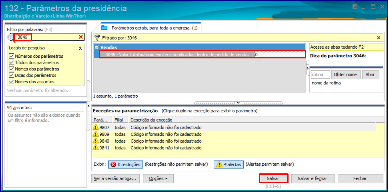Toggle 'Dicas dos parâmetros' checkbox
Screen dimensions: 388x192
point(11,75)
